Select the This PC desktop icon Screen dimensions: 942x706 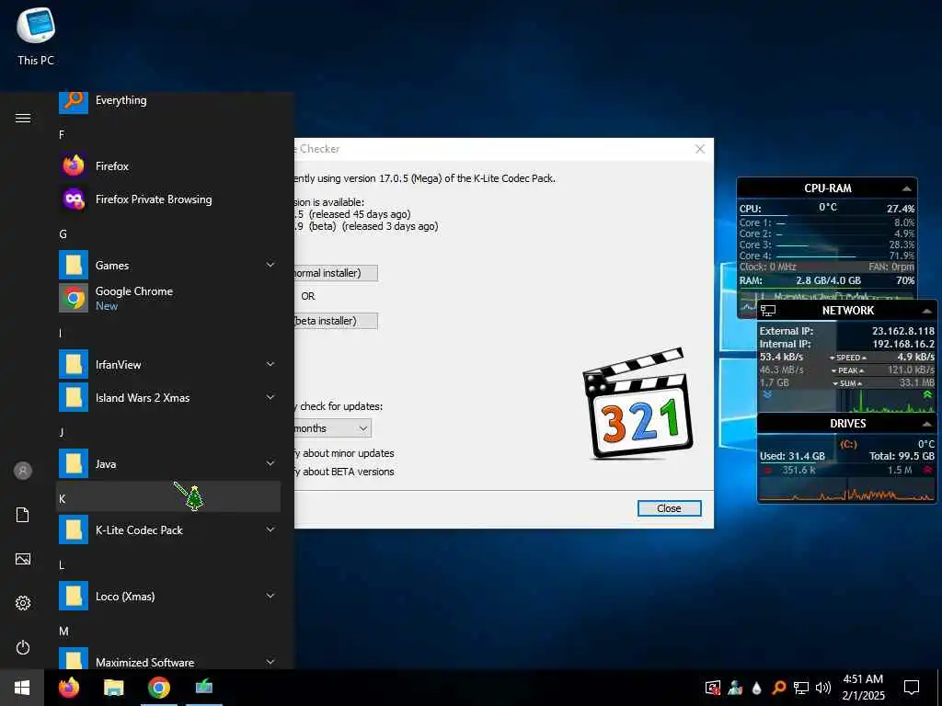(x=36, y=36)
